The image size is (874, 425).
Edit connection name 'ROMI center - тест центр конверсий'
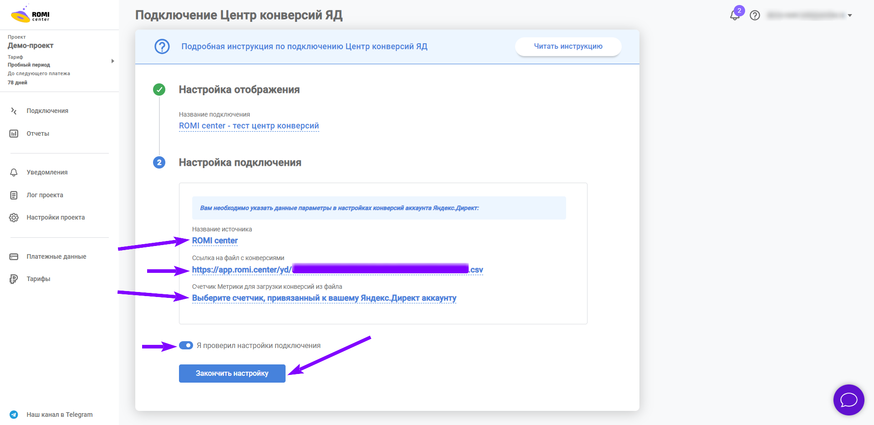coord(249,126)
